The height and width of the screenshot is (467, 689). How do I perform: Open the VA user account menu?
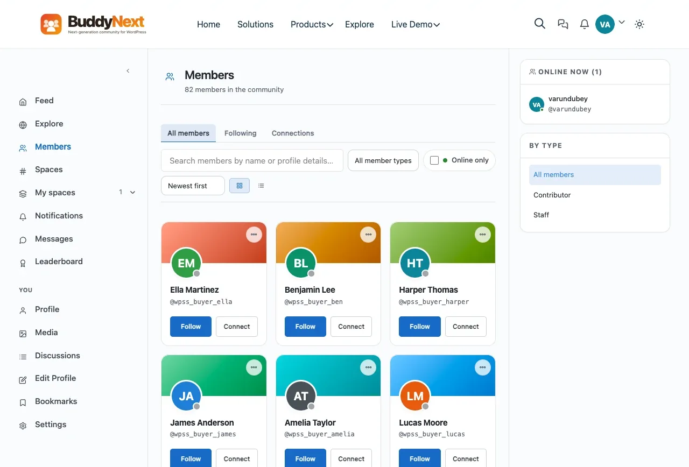click(x=610, y=24)
